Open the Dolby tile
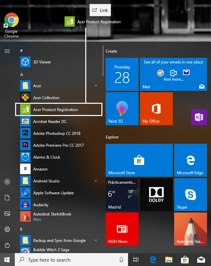This screenshot has height=266, width=211. [x=156, y=195]
